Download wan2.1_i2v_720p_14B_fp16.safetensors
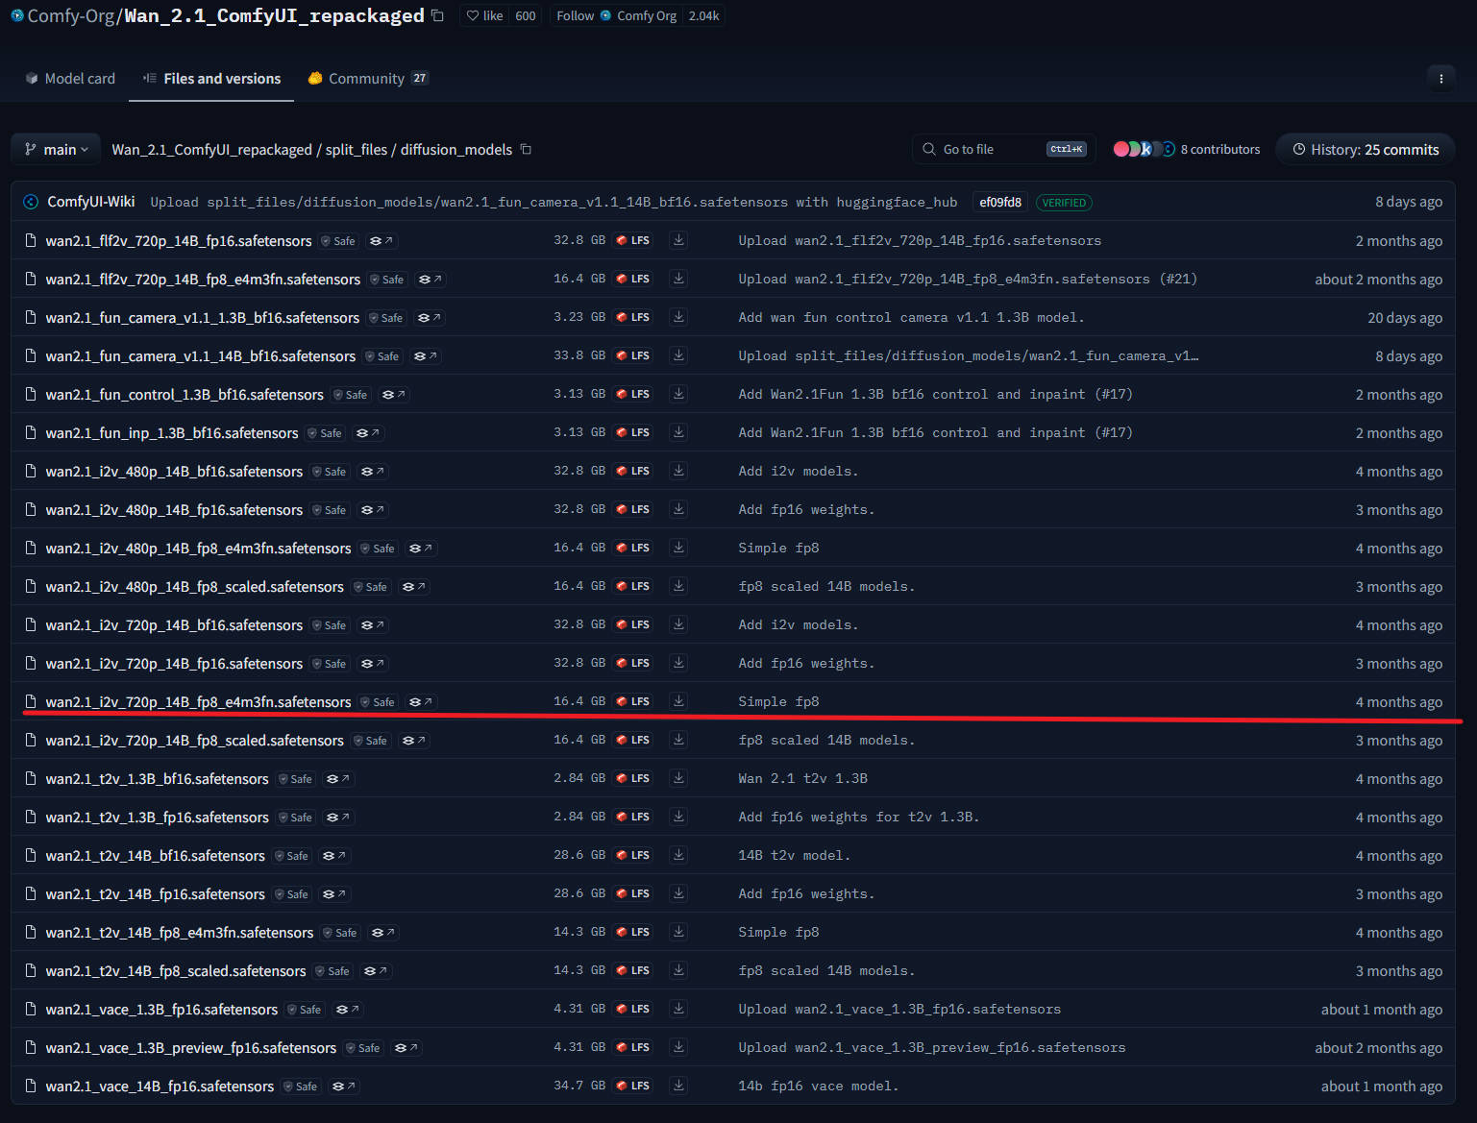The width and height of the screenshot is (1477, 1123). click(x=678, y=663)
